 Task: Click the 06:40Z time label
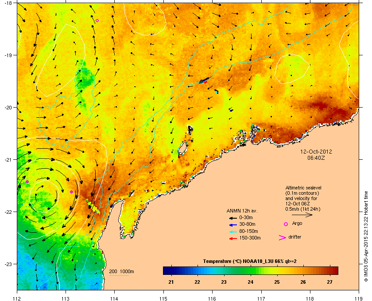pos(316,158)
